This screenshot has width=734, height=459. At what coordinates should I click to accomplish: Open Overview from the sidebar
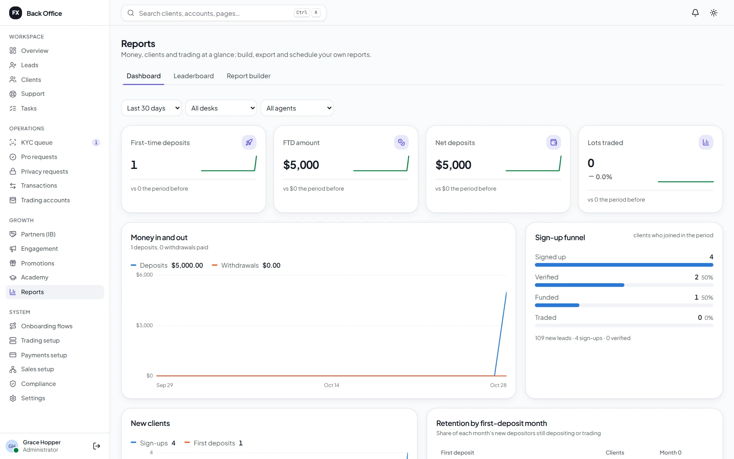pyautogui.click(x=55, y=51)
